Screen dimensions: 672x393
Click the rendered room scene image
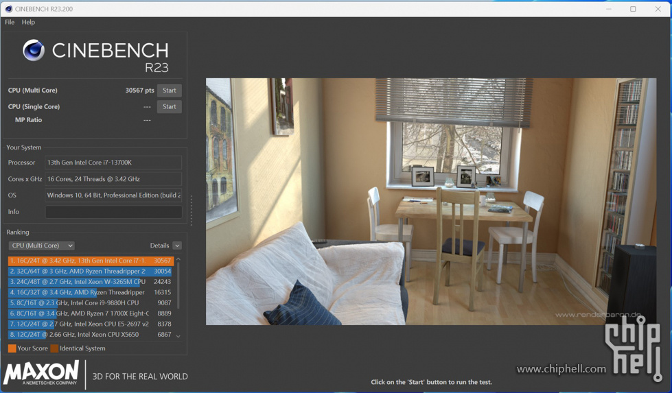point(430,201)
